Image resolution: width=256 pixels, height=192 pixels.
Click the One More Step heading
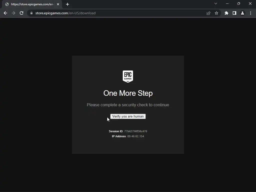[x=128, y=93]
